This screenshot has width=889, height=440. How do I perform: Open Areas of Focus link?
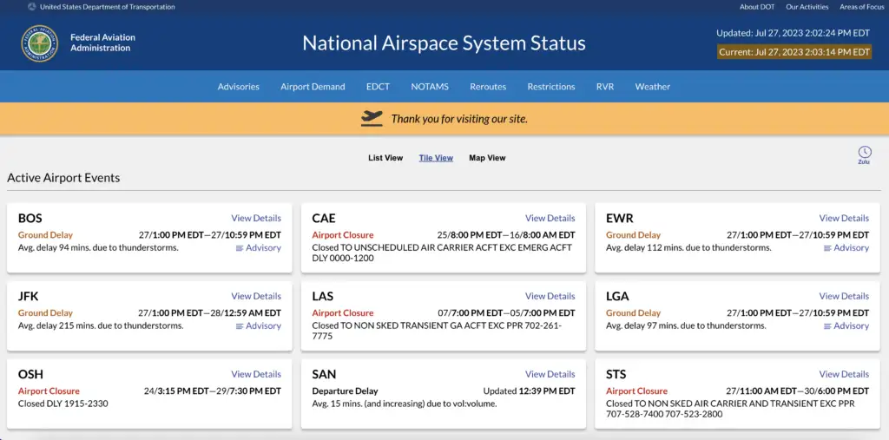pyautogui.click(x=862, y=7)
